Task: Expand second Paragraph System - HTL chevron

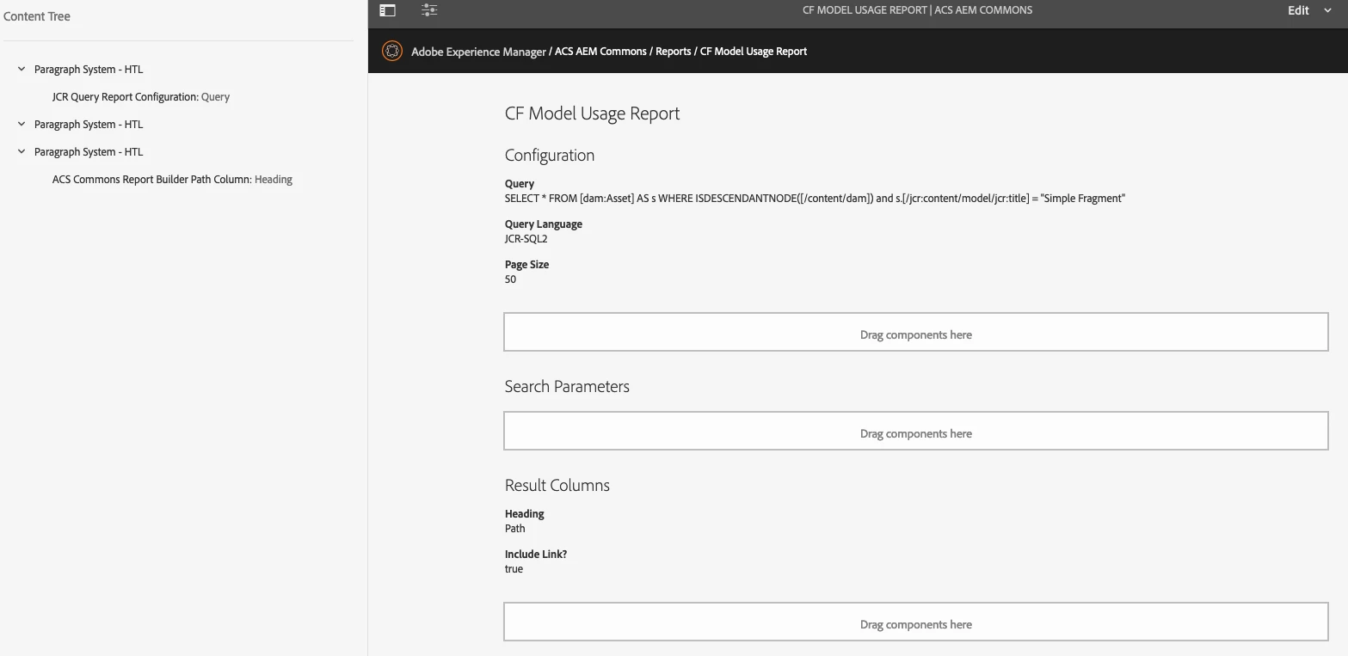Action: click(x=22, y=124)
